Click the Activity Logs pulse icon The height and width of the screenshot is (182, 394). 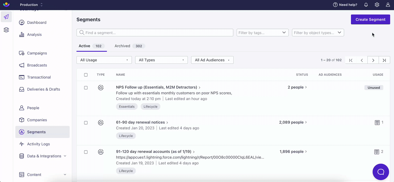coord(22,144)
